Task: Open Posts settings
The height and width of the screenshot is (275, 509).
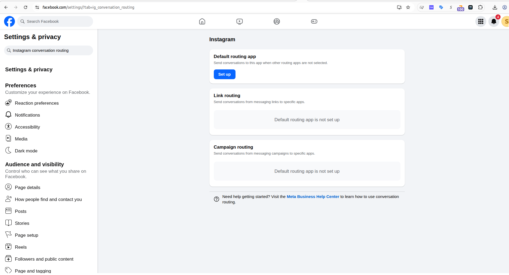Action: [49, 211]
